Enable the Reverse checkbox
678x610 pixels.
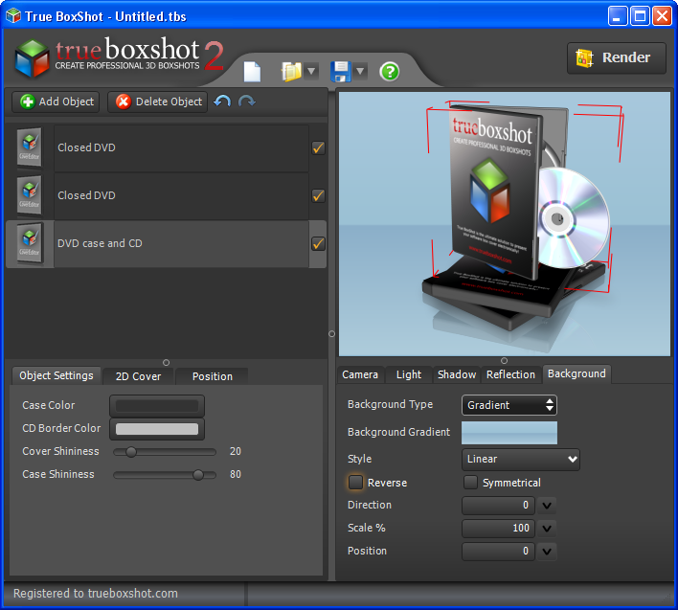[356, 483]
